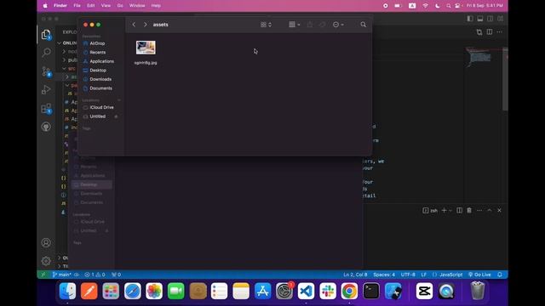Split the VS Code editor to the right
This screenshot has height=306, width=545.
click(490, 32)
